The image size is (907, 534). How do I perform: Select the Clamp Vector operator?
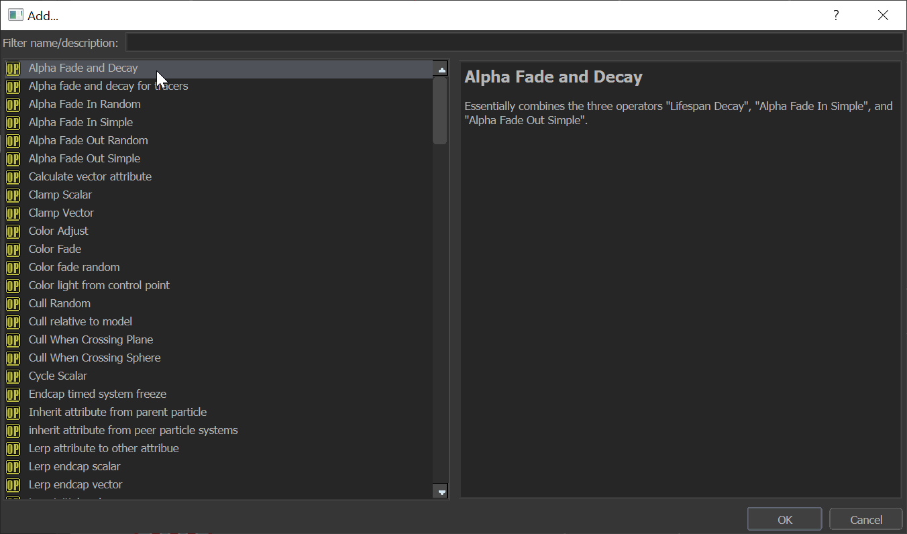pos(219,213)
